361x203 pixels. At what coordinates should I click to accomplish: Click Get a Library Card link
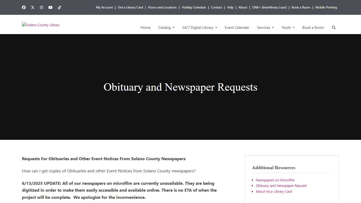click(130, 7)
